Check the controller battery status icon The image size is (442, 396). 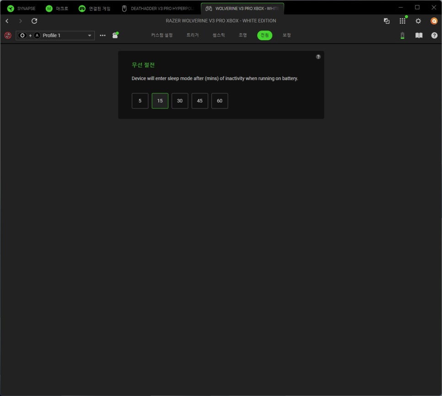(x=403, y=36)
